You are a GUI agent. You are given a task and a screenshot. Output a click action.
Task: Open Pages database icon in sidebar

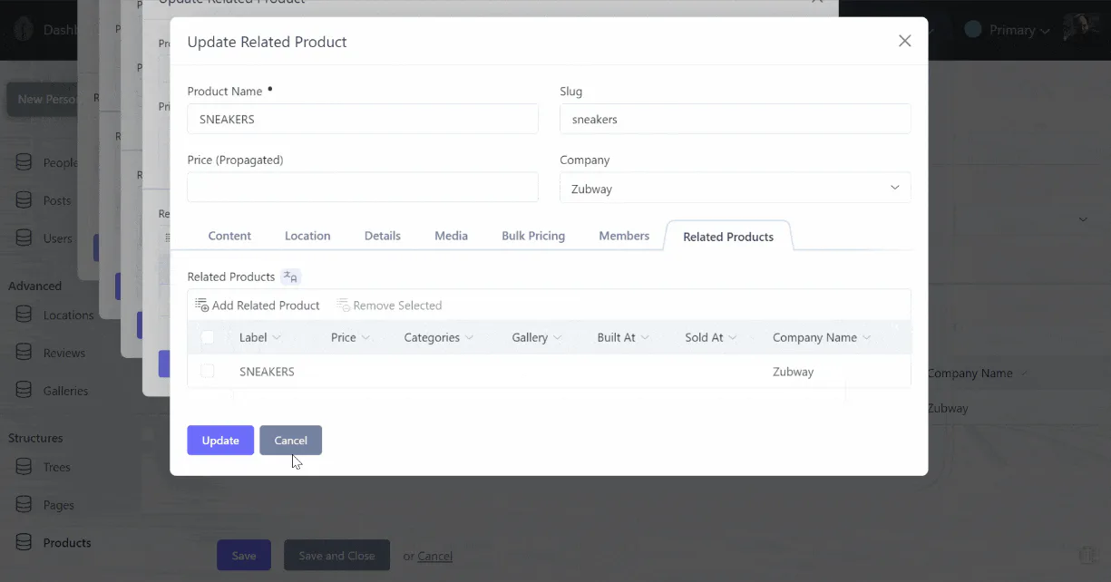tap(25, 505)
